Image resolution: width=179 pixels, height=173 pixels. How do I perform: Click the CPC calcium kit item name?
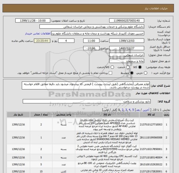click(107, 157)
